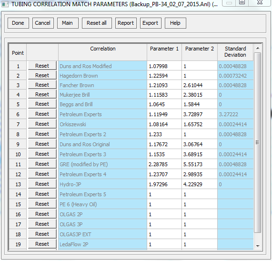
Task: Click the vertical scrollbar thumb
Action: pos(258,142)
